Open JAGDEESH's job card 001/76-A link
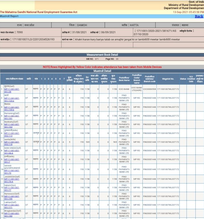The width and height of the screenshot is (204, 219). [x=12, y=180]
